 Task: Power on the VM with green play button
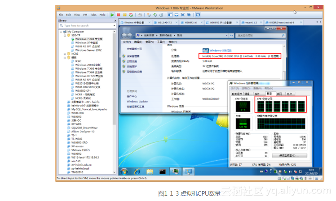[112, 15]
